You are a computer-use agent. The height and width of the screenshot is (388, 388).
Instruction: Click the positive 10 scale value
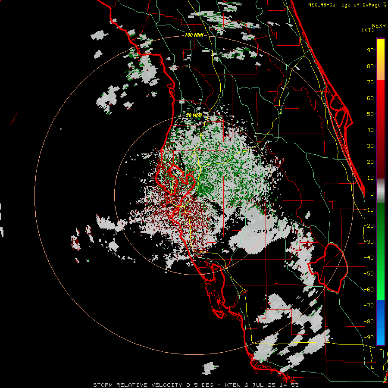[x=370, y=178]
